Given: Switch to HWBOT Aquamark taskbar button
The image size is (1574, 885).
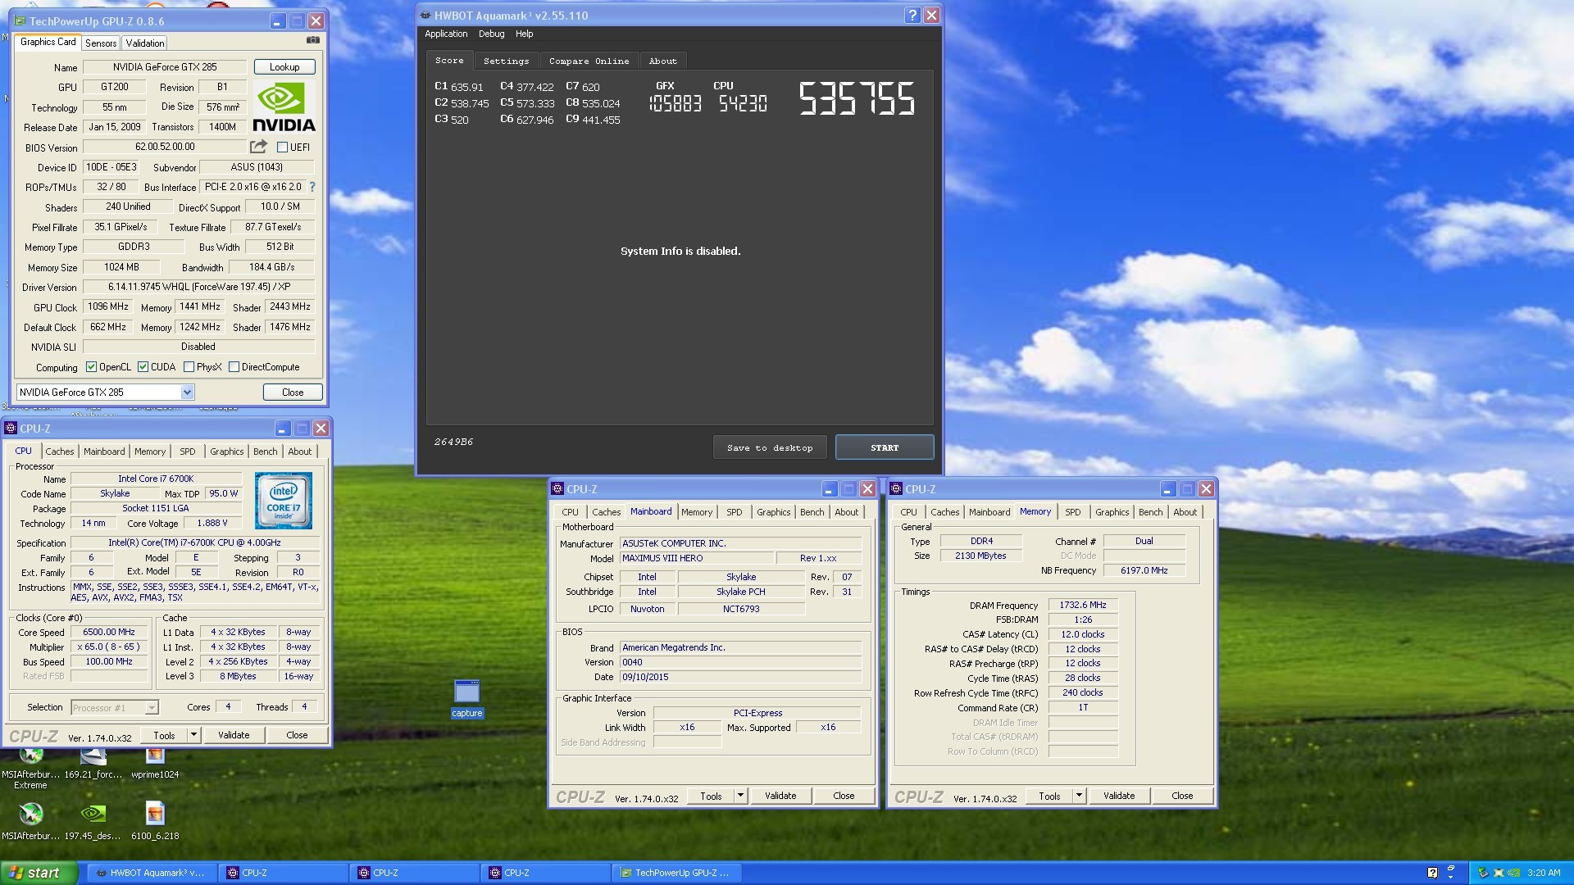Looking at the screenshot, I should pyautogui.click(x=151, y=873).
